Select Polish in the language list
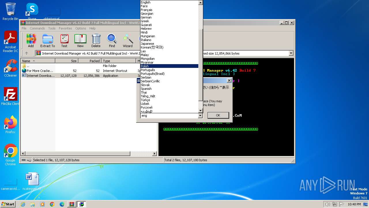Image resolution: width=369 pixels, height=208 pixels. [x=170, y=66]
